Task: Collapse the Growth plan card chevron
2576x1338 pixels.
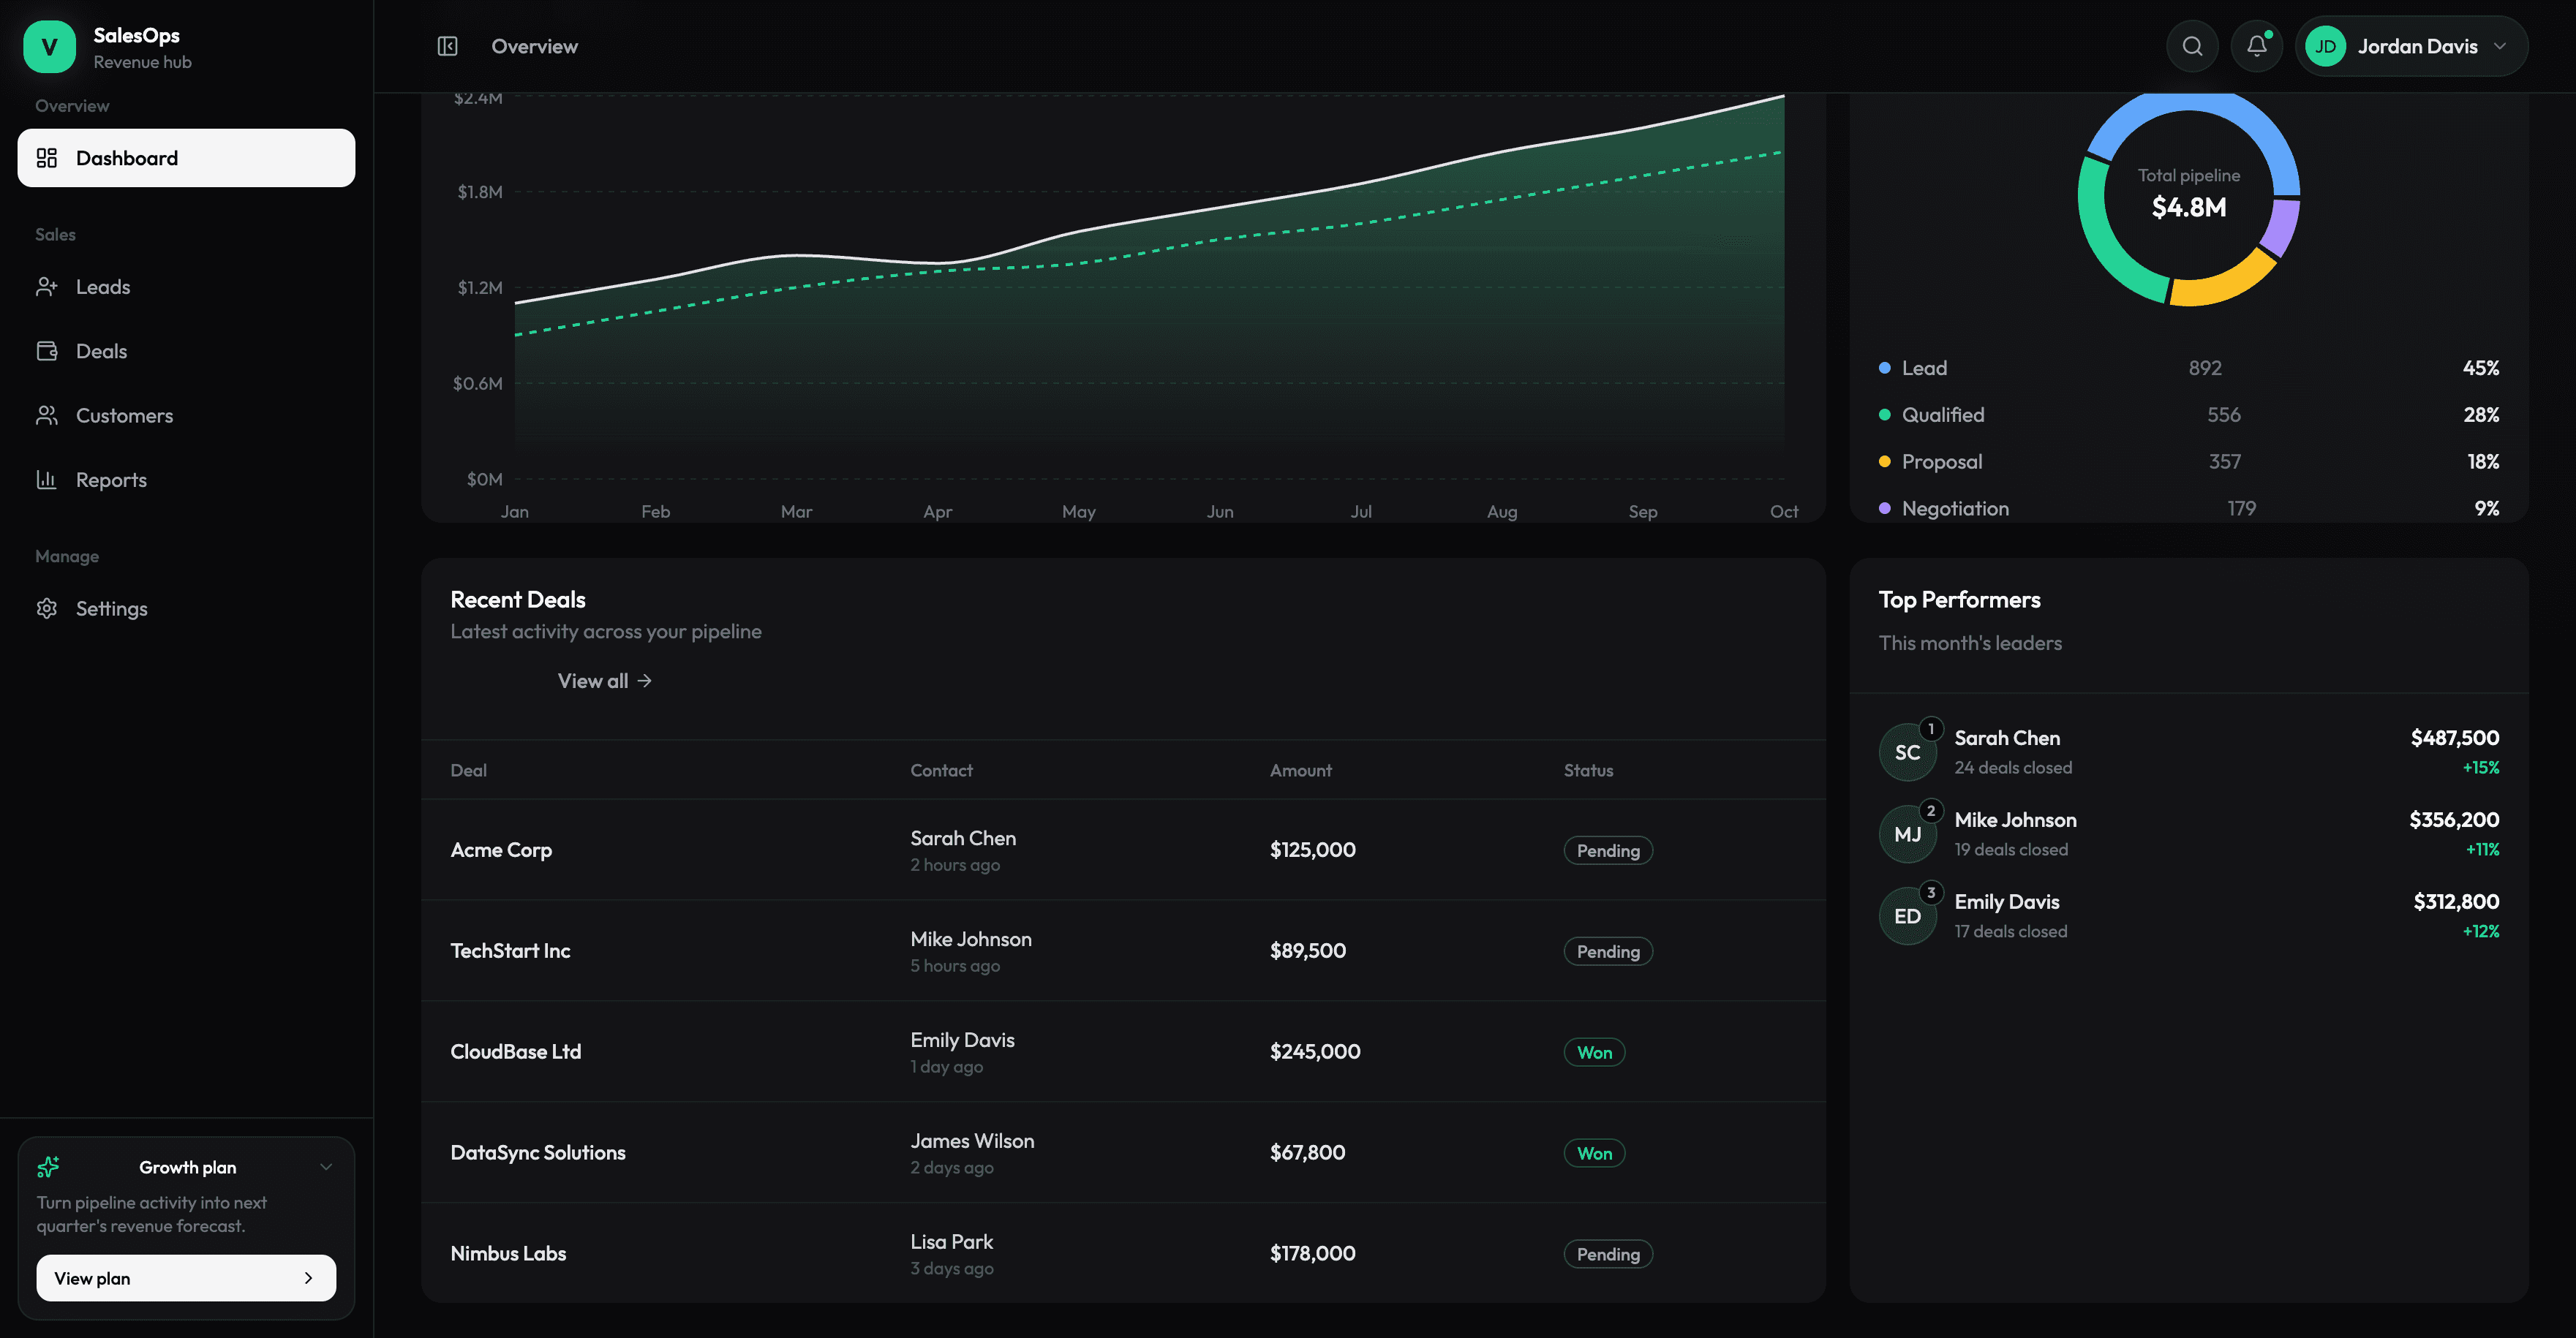Action: click(326, 1167)
